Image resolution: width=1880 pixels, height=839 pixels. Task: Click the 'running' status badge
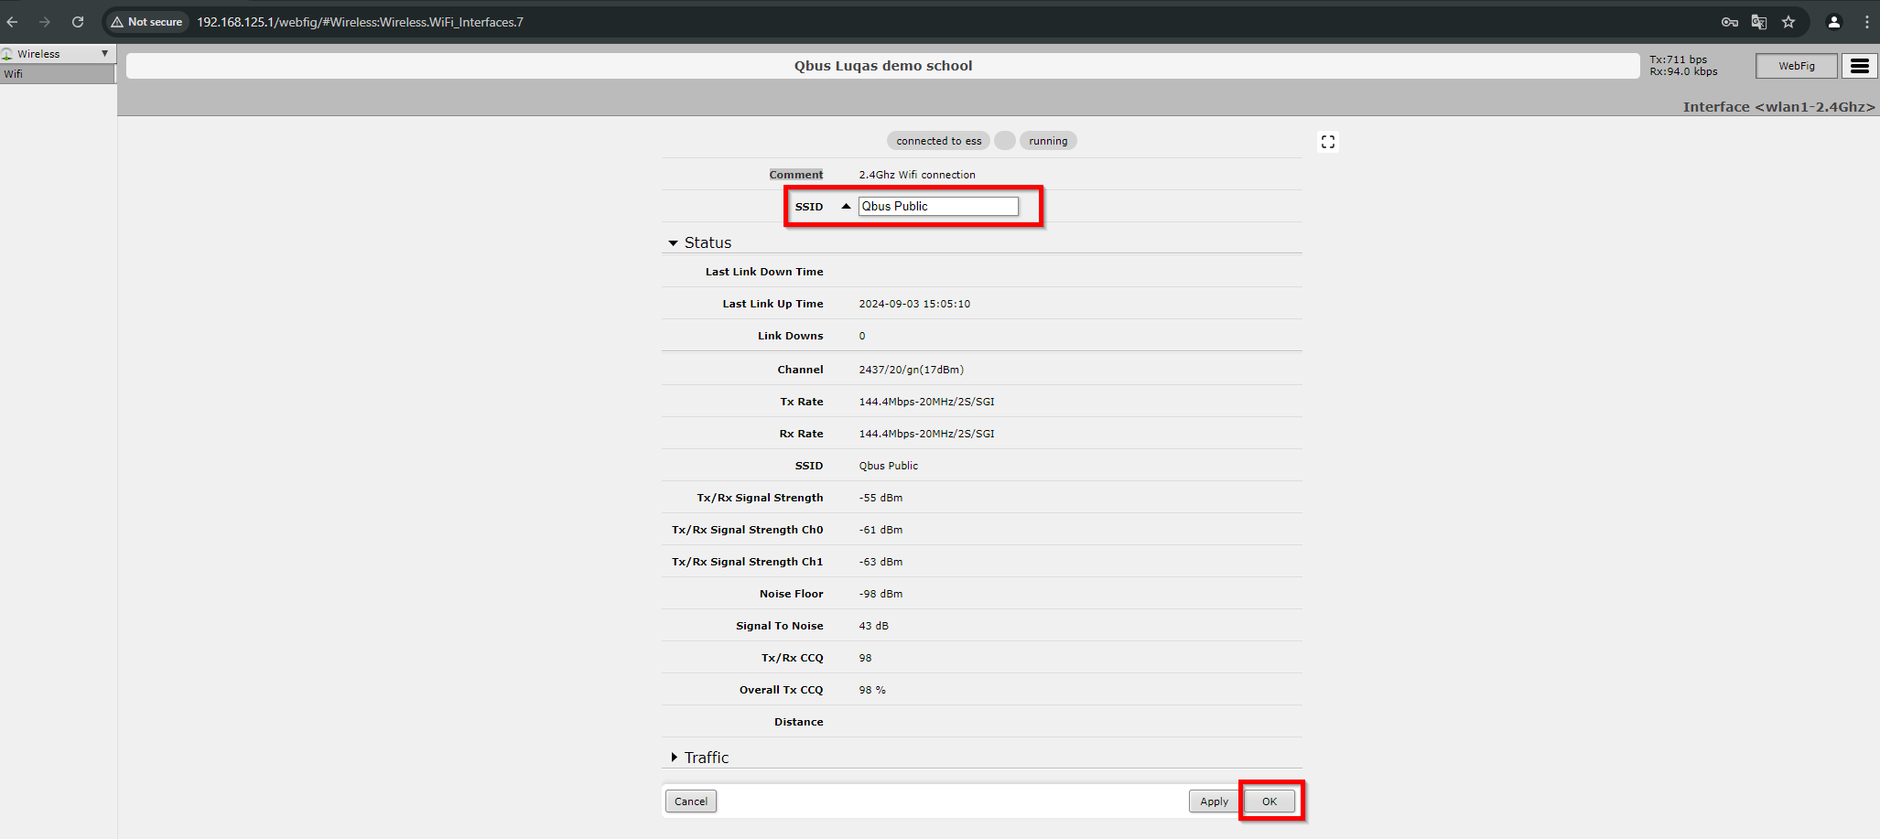click(1048, 141)
